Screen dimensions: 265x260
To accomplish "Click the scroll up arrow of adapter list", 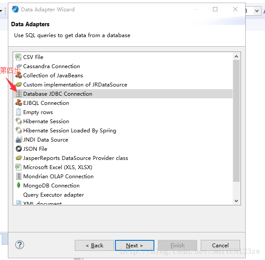I will tap(236, 56).
